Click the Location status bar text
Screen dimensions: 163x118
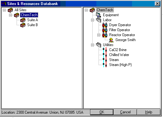43,112
